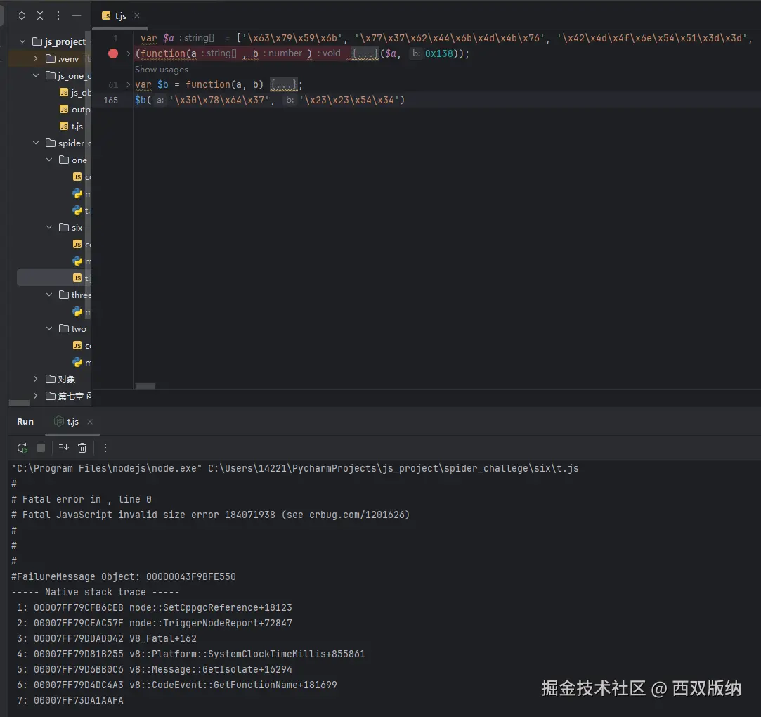Click '#FailureMessage Object' console line
This screenshot has height=717, width=761.
pyautogui.click(x=124, y=576)
